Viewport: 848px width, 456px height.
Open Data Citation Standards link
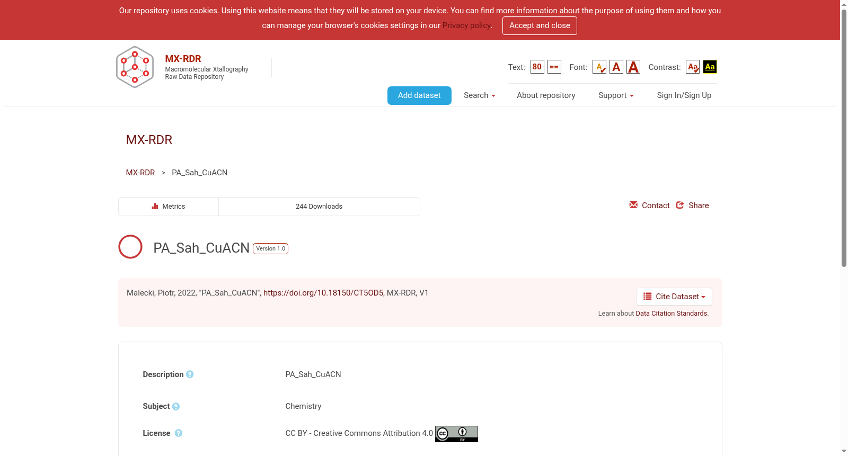(671, 314)
